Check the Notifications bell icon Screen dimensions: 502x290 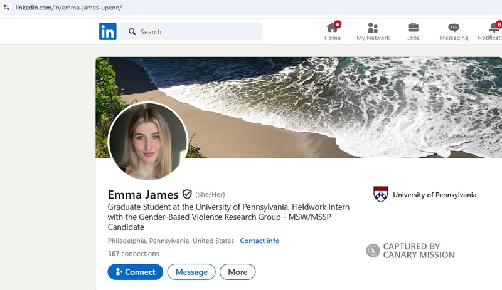click(494, 28)
